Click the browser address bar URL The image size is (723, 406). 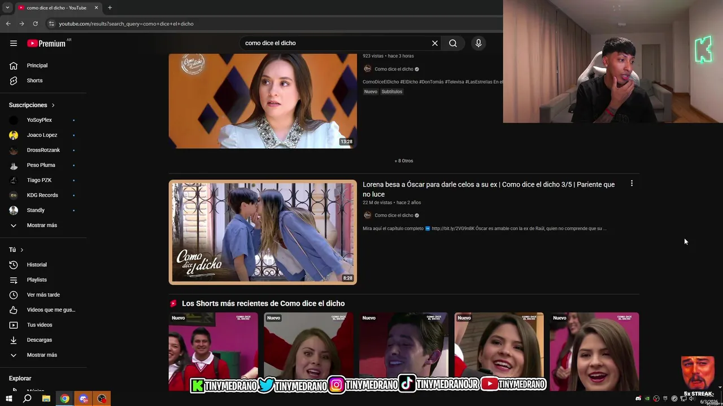126,24
